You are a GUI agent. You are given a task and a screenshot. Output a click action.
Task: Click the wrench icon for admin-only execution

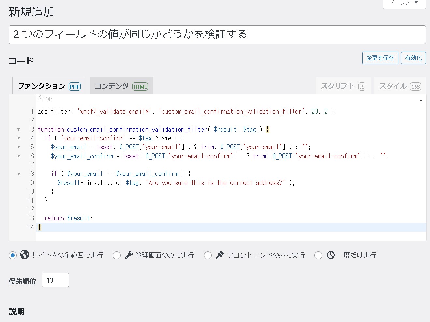[x=128, y=255]
